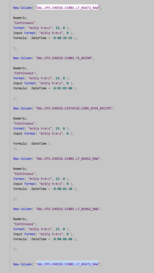Click the blue-selected LT_01672_RAW column name string
The image size is (154, 273).
(x=67, y=264)
